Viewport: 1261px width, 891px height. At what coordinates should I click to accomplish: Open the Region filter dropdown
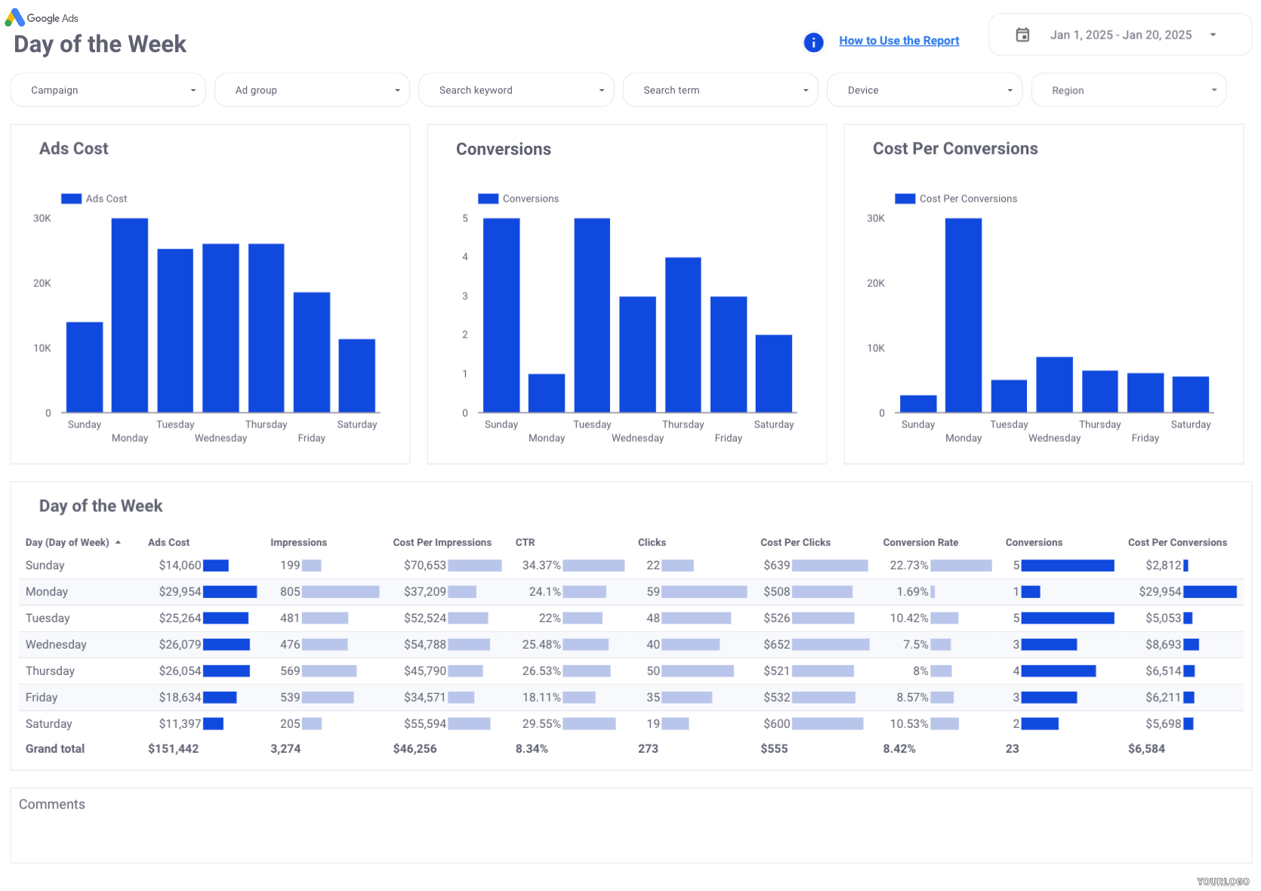(1128, 90)
